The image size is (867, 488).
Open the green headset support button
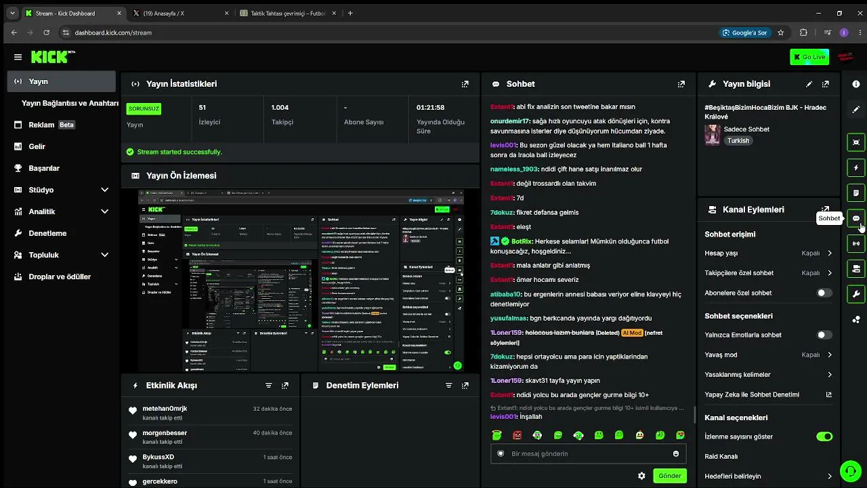point(849,470)
